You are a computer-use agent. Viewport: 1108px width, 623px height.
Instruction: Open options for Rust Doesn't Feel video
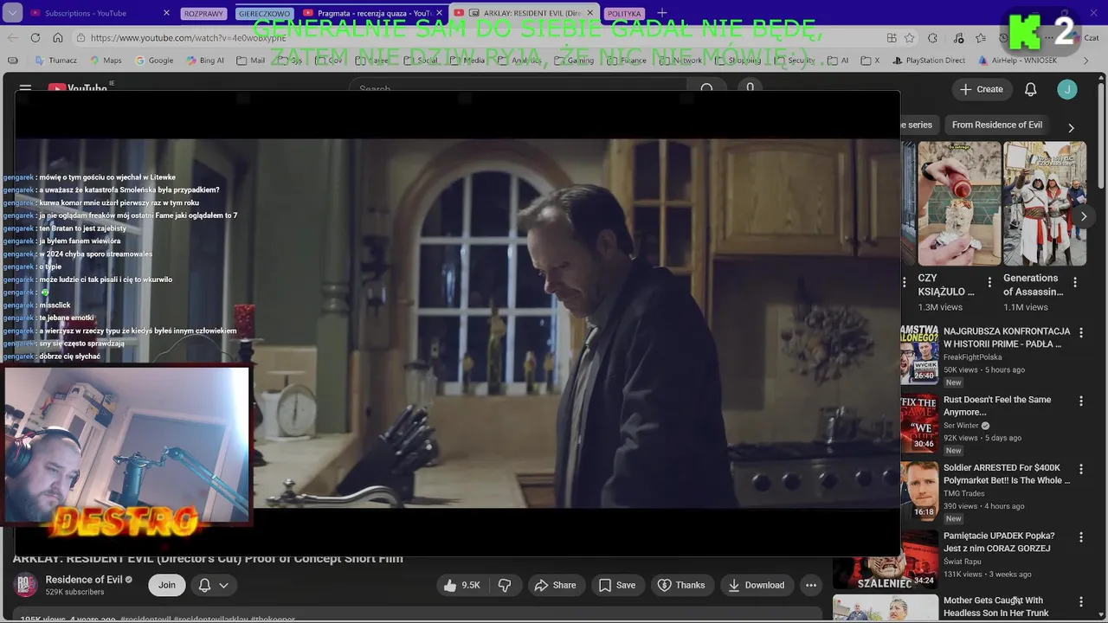click(x=1080, y=401)
